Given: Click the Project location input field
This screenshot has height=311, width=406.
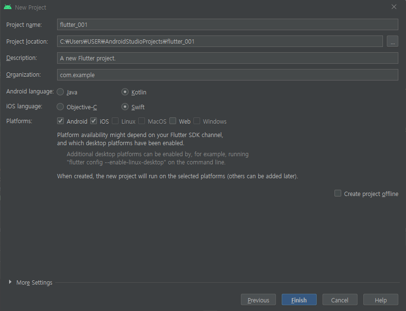Looking at the screenshot, I should tap(220, 41).
